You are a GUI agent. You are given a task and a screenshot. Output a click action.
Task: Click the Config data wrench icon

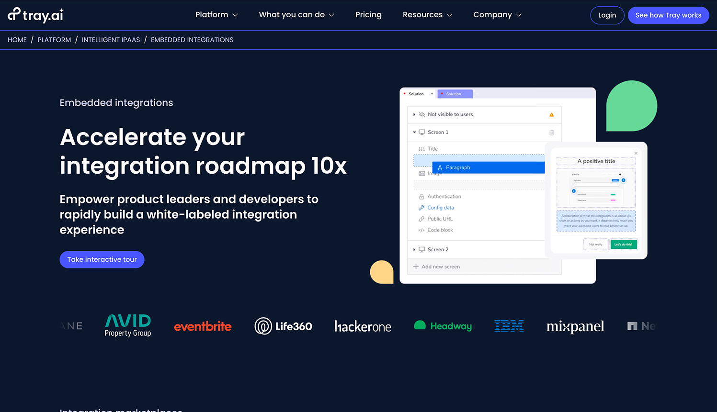[421, 208]
